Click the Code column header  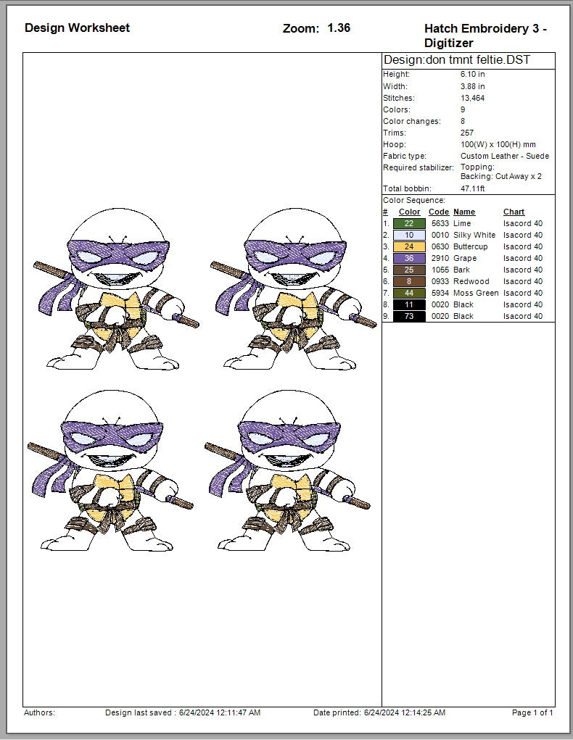click(439, 212)
